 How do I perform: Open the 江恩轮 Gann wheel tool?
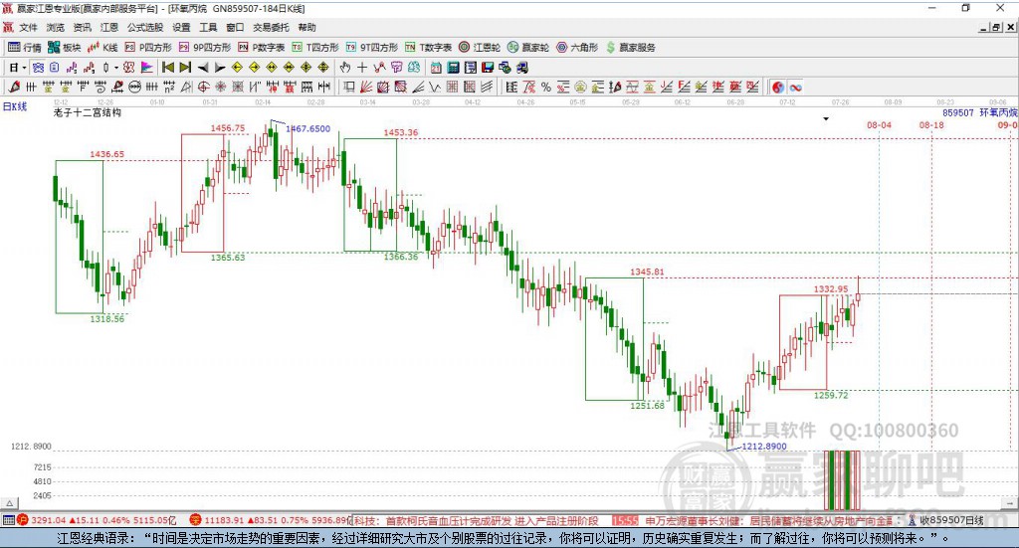coord(480,48)
